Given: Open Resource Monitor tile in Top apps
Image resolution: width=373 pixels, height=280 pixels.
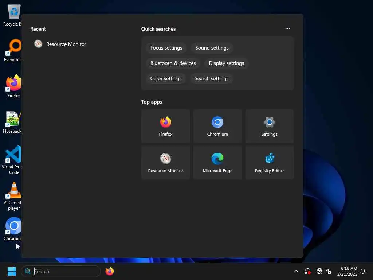Looking at the screenshot, I should [x=166, y=163].
